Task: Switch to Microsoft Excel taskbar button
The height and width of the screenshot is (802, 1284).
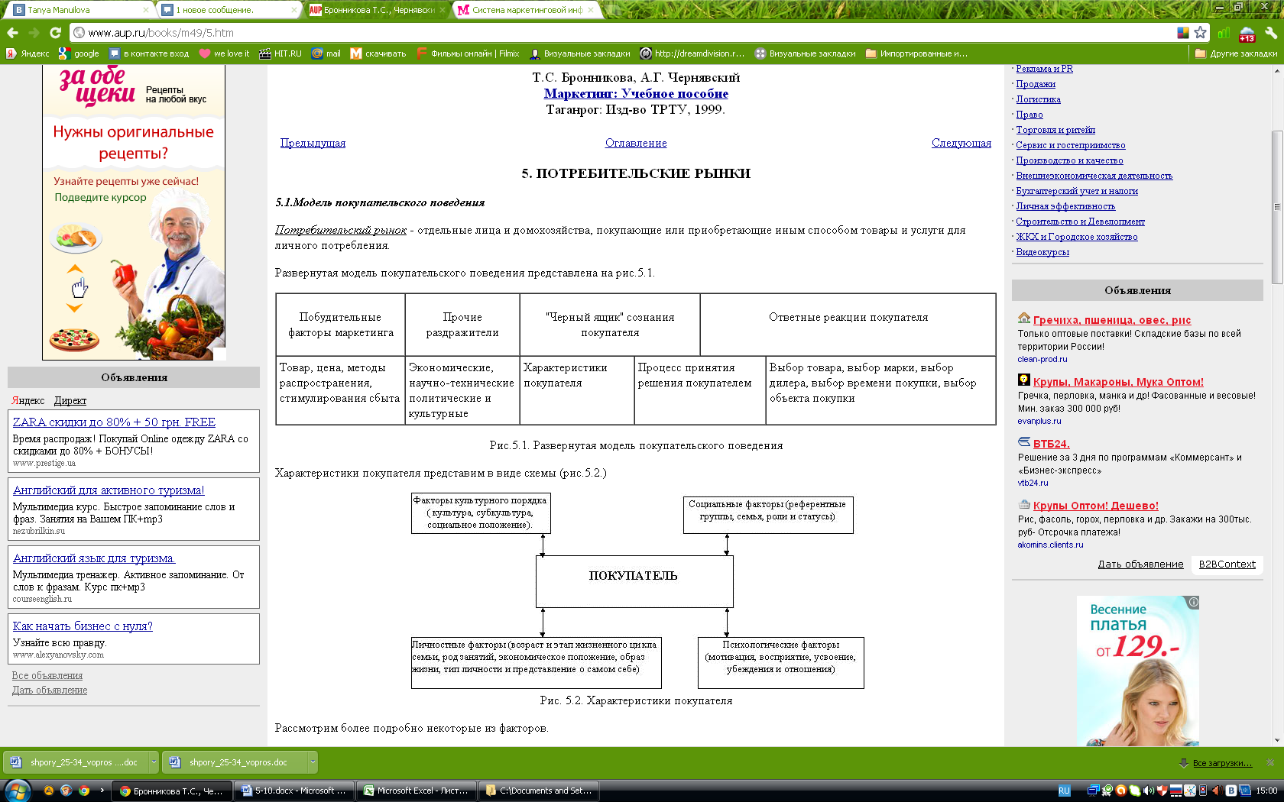Action: pos(416,791)
